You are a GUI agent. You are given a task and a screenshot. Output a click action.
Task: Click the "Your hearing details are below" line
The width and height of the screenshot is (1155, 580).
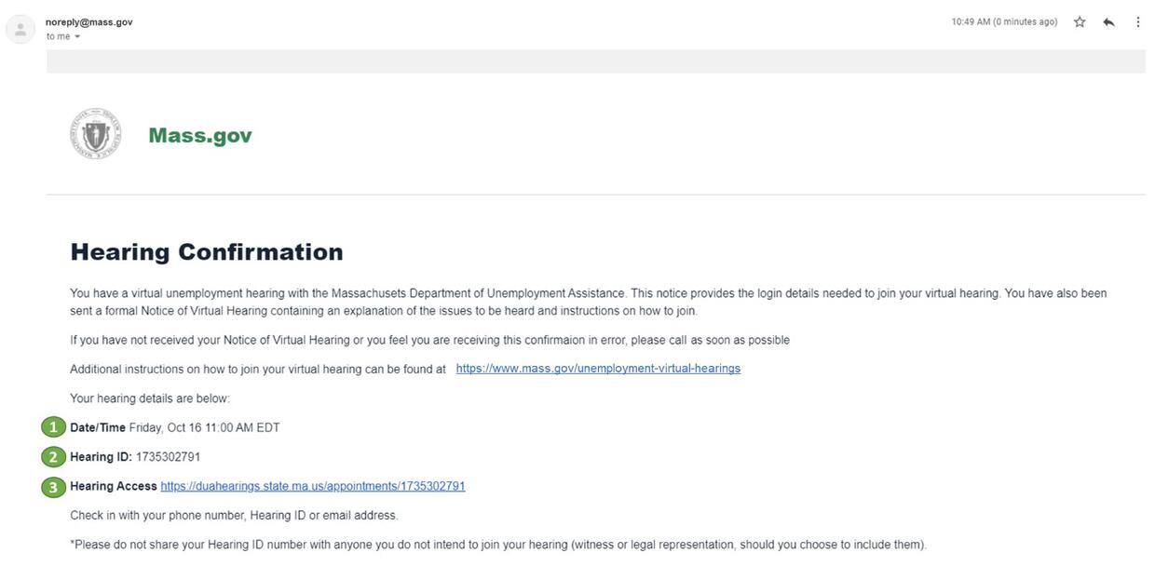[149, 398]
